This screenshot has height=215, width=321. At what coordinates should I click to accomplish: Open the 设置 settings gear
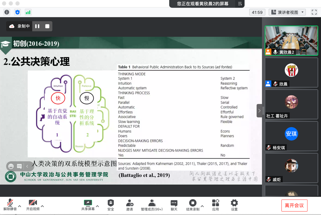pyautogui.click(x=234, y=205)
